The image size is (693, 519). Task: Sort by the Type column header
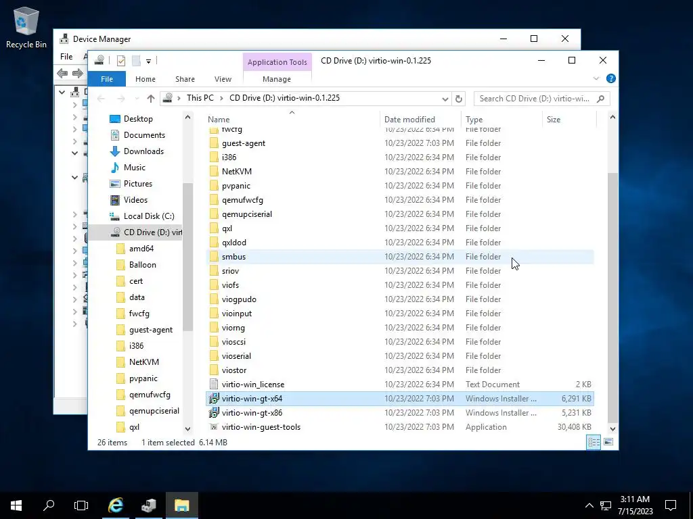(x=474, y=120)
